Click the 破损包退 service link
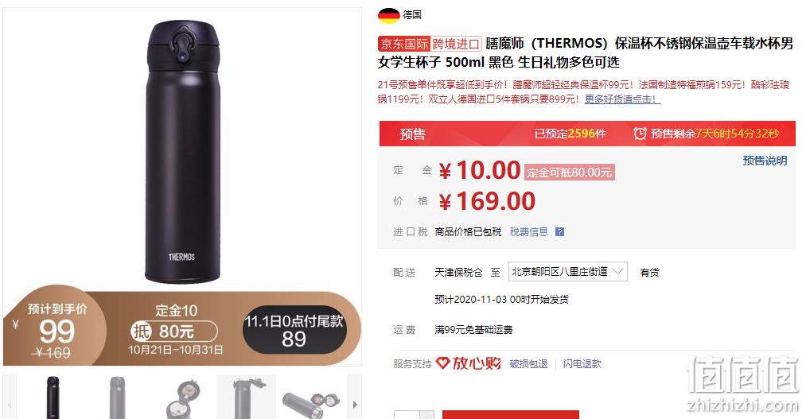806x419 pixels. point(528,364)
